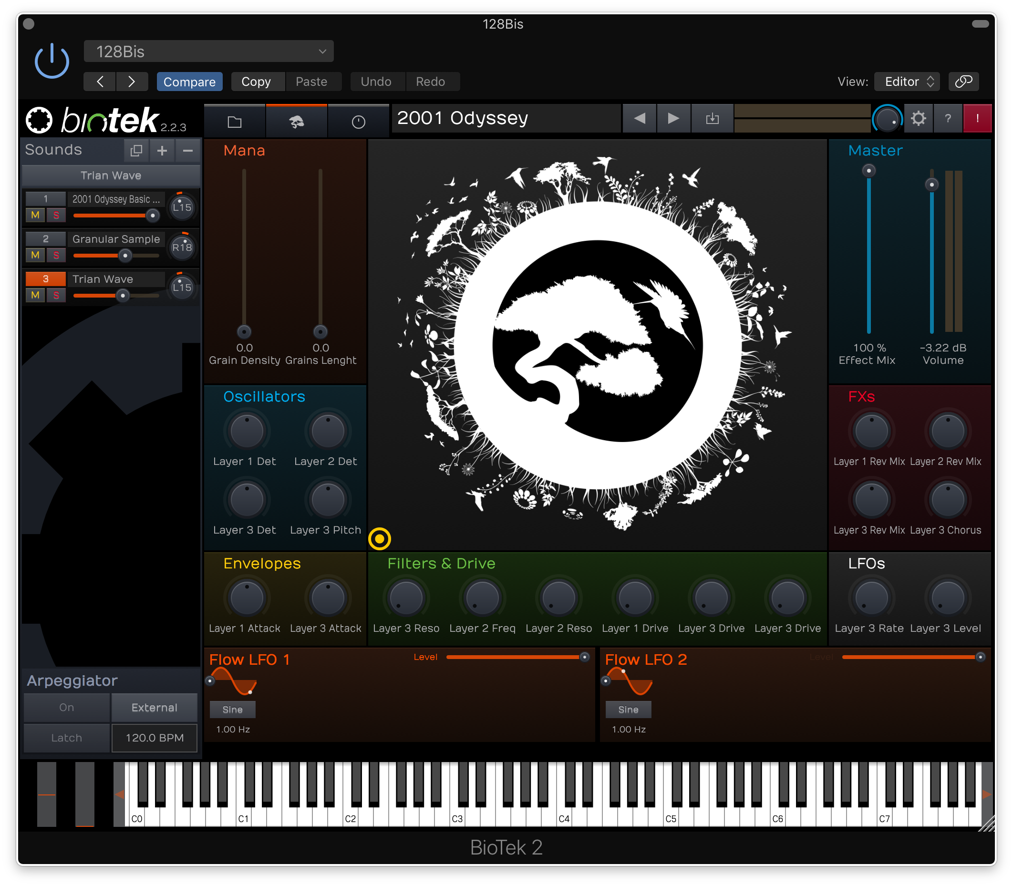Image resolution: width=1013 pixels, height=886 pixels.
Task: Duplicate a sound using the copy icon
Action: point(136,151)
